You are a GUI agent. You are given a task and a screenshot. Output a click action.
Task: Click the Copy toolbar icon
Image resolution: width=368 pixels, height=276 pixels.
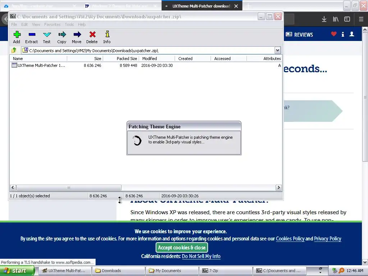[x=62, y=37]
